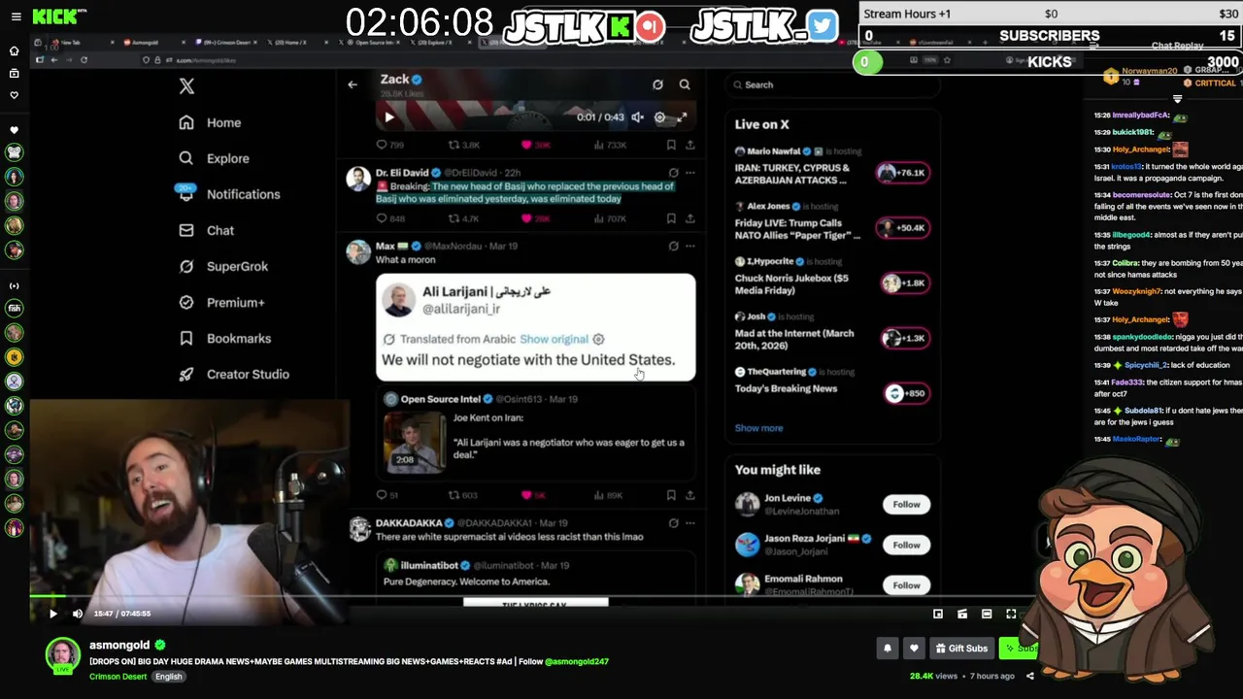Open Notifications in X sidebar
The image size is (1243, 699).
tap(229, 194)
